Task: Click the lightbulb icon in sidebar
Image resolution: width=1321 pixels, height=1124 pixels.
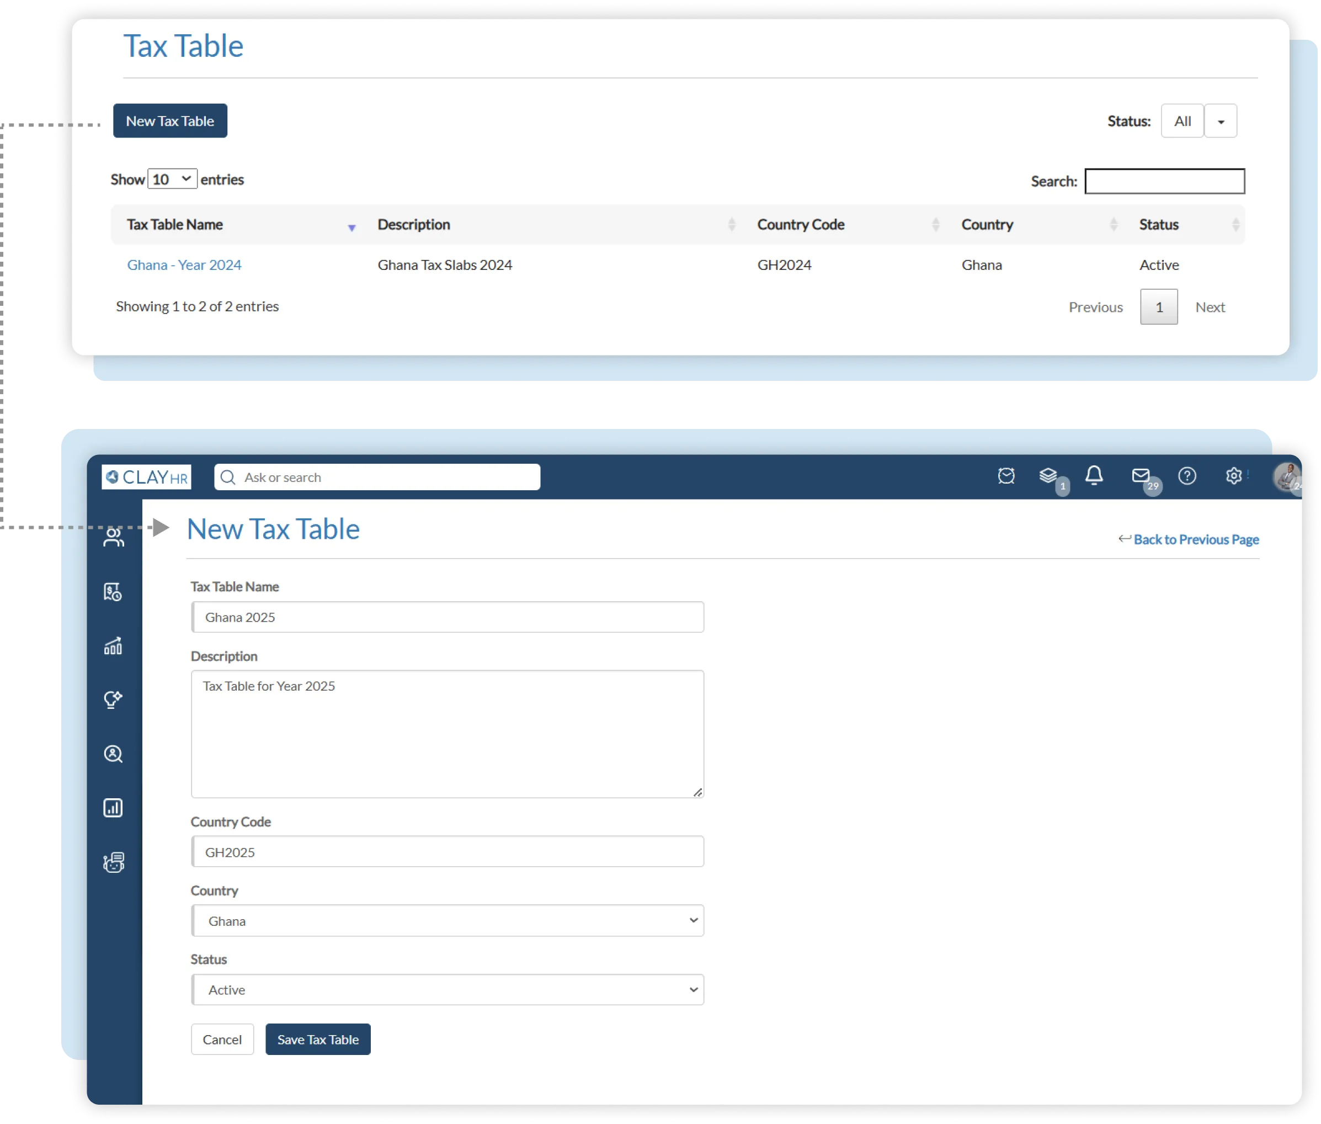Action: pyautogui.click(x=113, y=699)
